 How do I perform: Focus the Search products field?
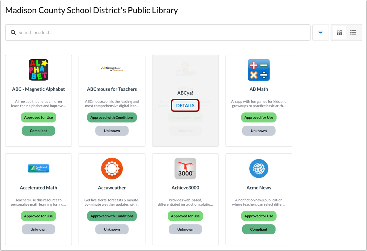[x=158, y=32]
